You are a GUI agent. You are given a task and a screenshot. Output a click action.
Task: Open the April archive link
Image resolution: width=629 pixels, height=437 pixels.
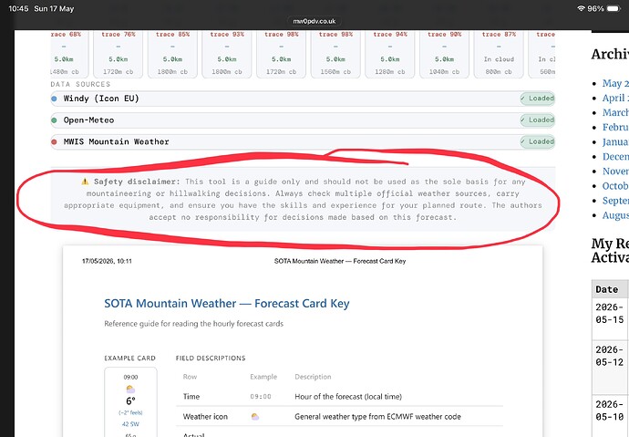[x=615, y=98]
